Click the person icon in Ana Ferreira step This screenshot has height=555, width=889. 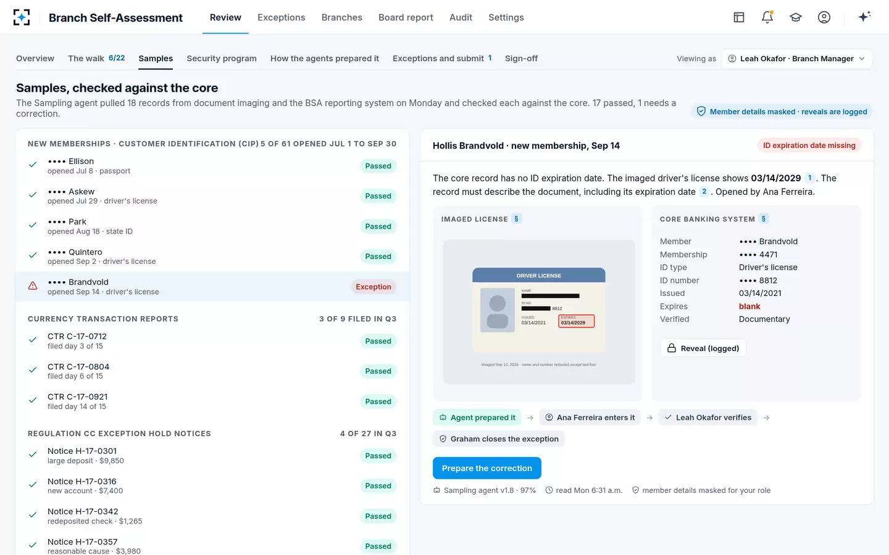coord(549,417)
